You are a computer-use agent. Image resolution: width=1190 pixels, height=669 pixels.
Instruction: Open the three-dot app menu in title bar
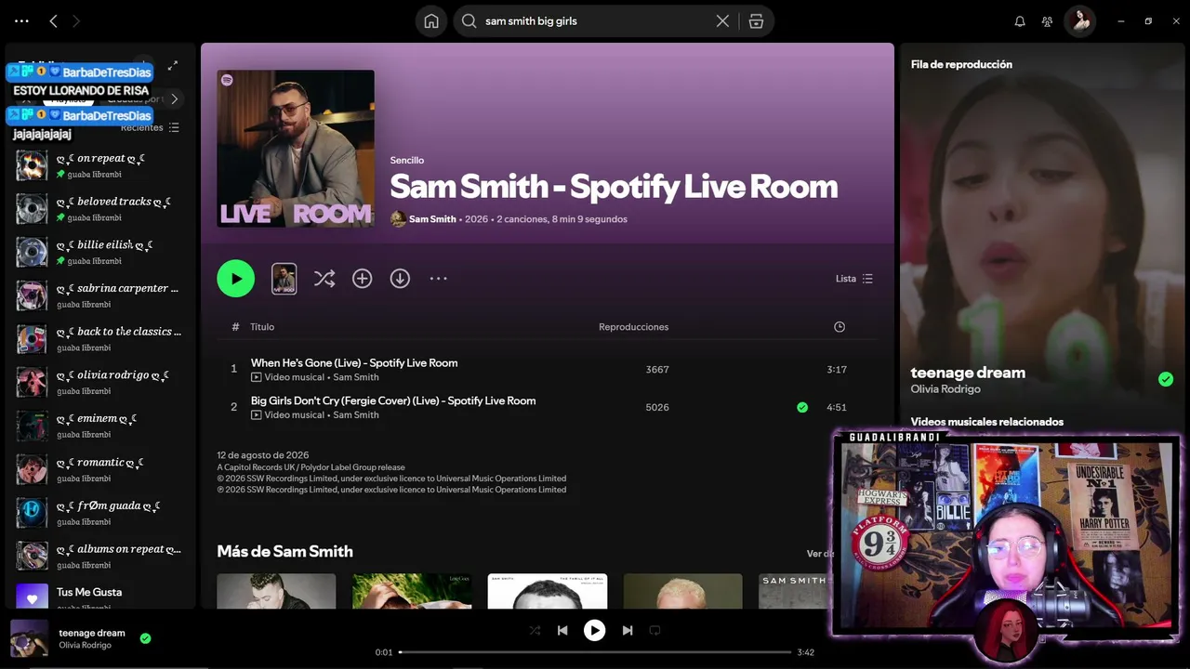pyautogui.click(x=22, y=20)
